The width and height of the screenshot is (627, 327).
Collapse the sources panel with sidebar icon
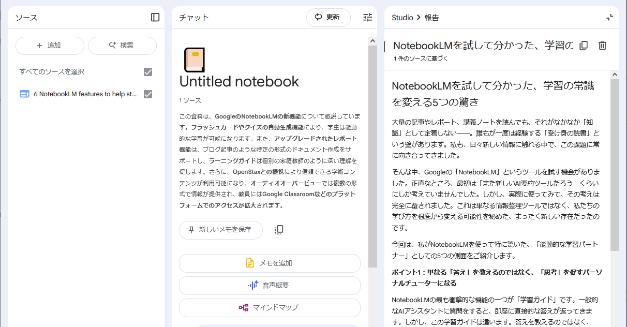pyautogui.click(x=155, y=17)
